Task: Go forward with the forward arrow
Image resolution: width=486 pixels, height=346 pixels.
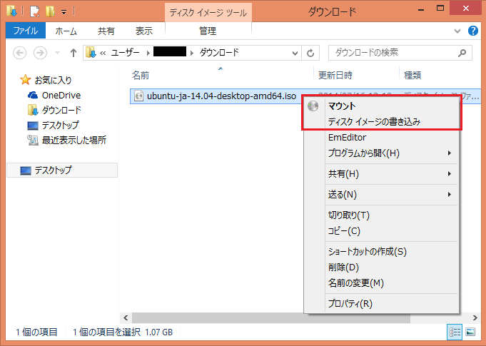Action: [x=40, y=53]
